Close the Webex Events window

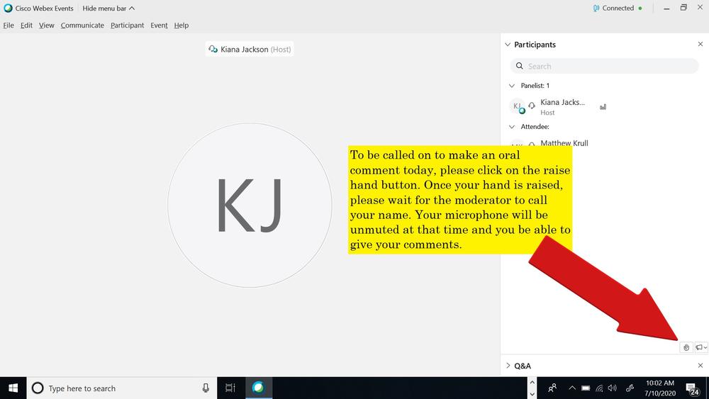(x=700, y=7)
